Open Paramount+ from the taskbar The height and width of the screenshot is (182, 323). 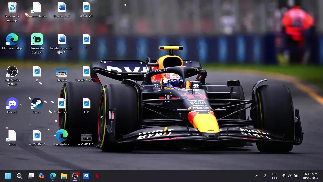coord(86,176)
